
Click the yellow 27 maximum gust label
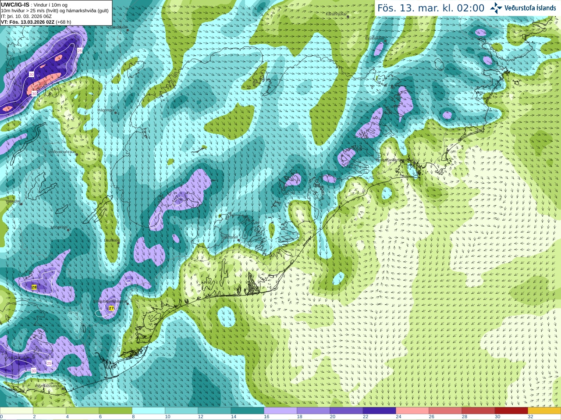click(111, 309)
